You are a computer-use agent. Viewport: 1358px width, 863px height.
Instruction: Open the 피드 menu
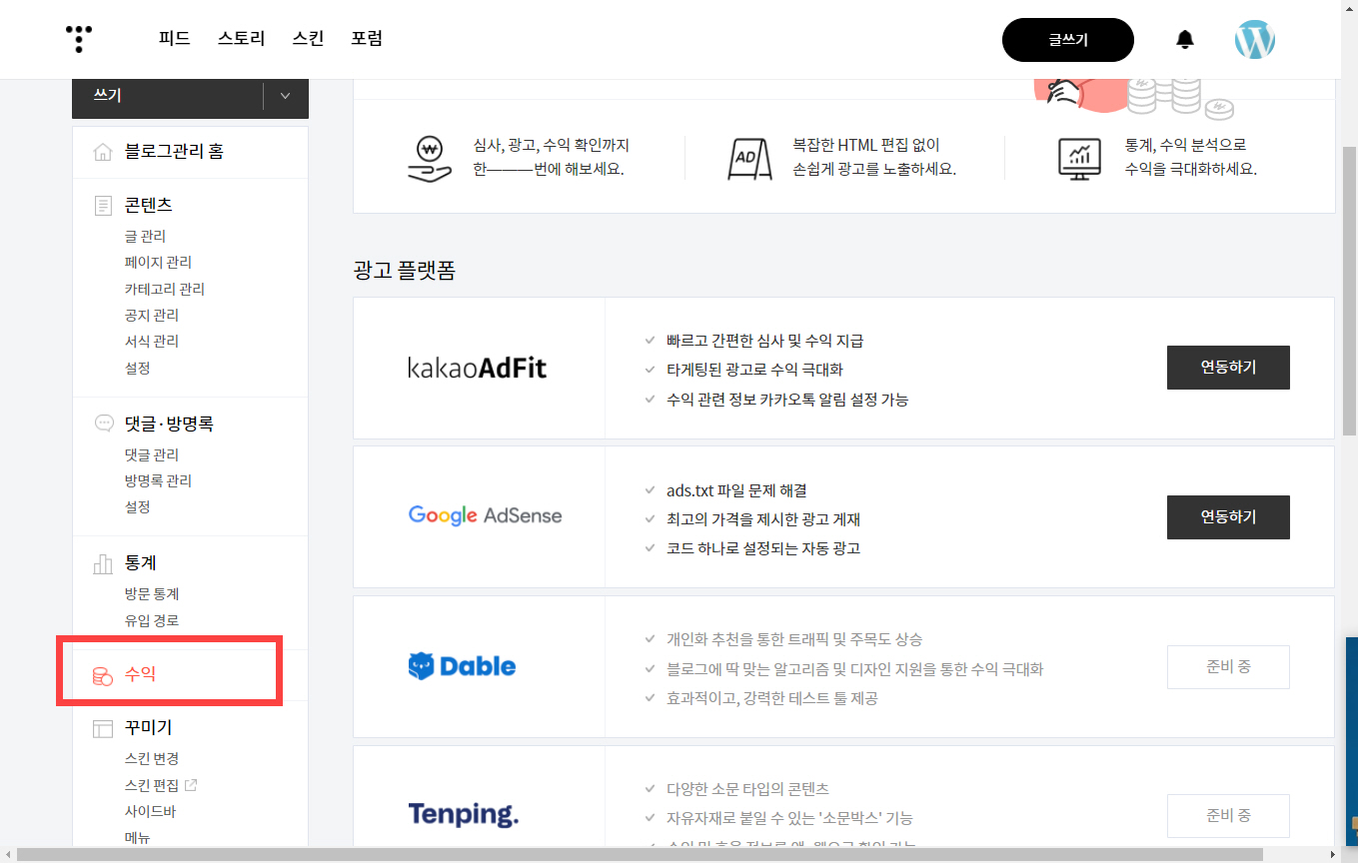(174, 39)
